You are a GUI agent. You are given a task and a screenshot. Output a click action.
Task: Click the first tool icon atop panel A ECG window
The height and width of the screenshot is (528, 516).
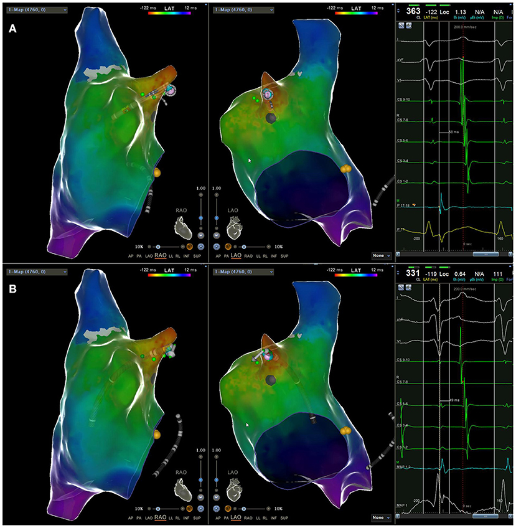pos(401,26)
